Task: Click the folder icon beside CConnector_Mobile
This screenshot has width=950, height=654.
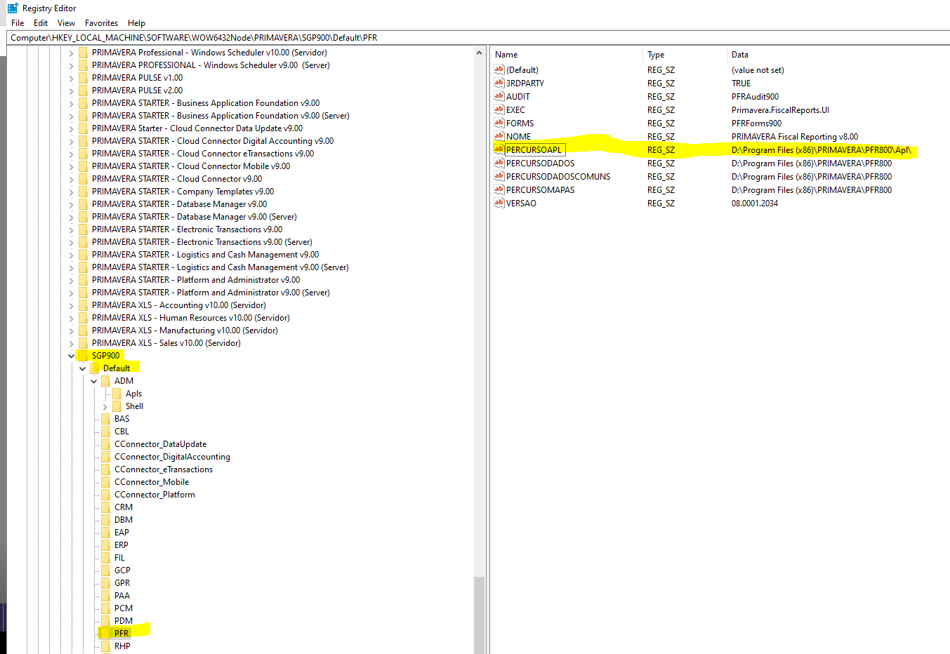Action: click(105, 482)
